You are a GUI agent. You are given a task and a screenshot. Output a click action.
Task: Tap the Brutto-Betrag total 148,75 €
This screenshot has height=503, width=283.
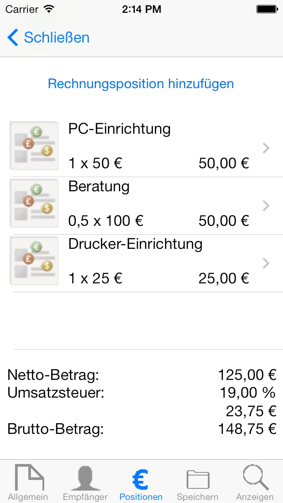tap(247, 429)
